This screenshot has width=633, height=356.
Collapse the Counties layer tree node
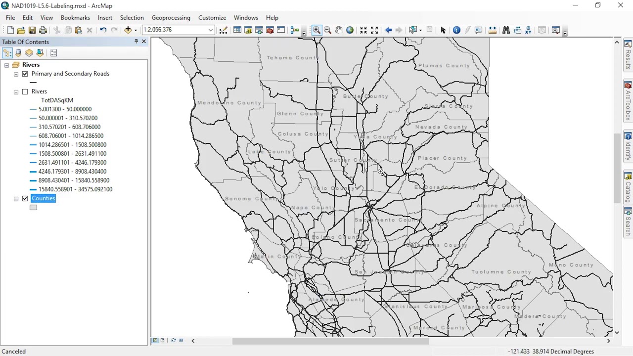(16, 198)
